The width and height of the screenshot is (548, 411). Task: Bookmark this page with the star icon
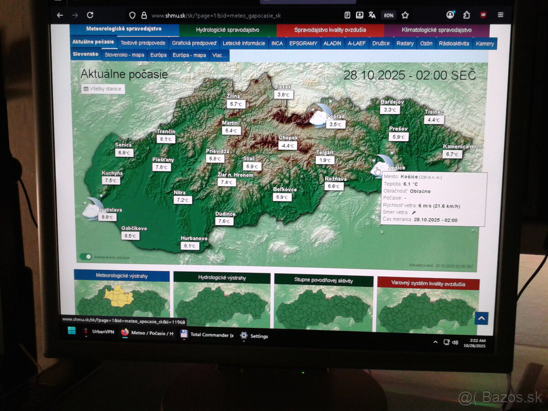tap(405, 15)
